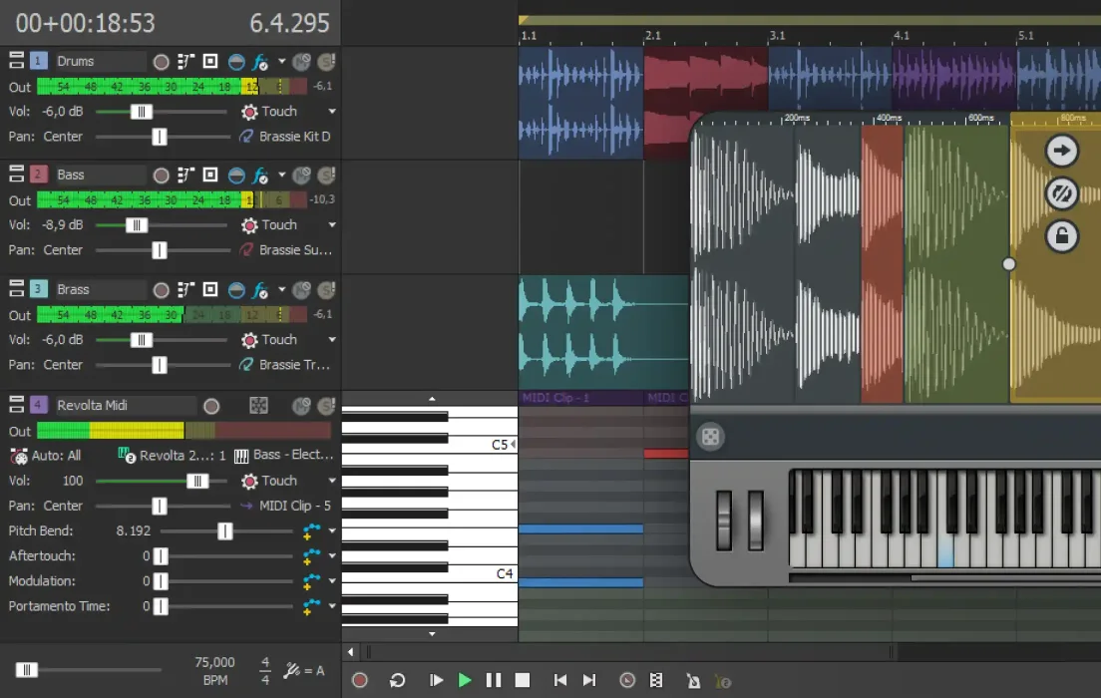Arm the Drums track for recording

(x=161, y=62)
